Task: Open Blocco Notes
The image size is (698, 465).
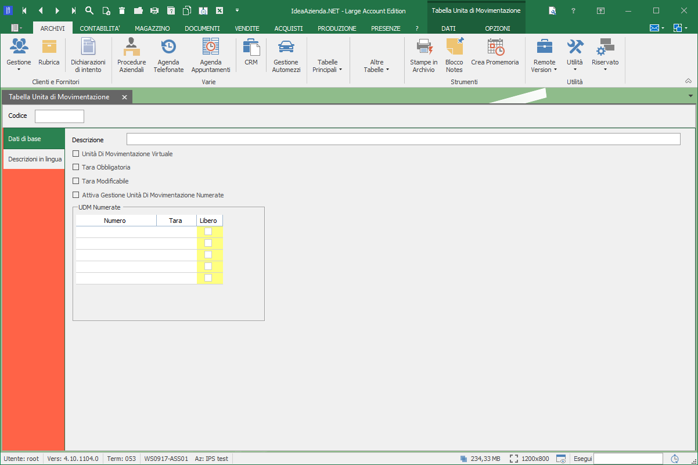Action: [x=454, y=56]
